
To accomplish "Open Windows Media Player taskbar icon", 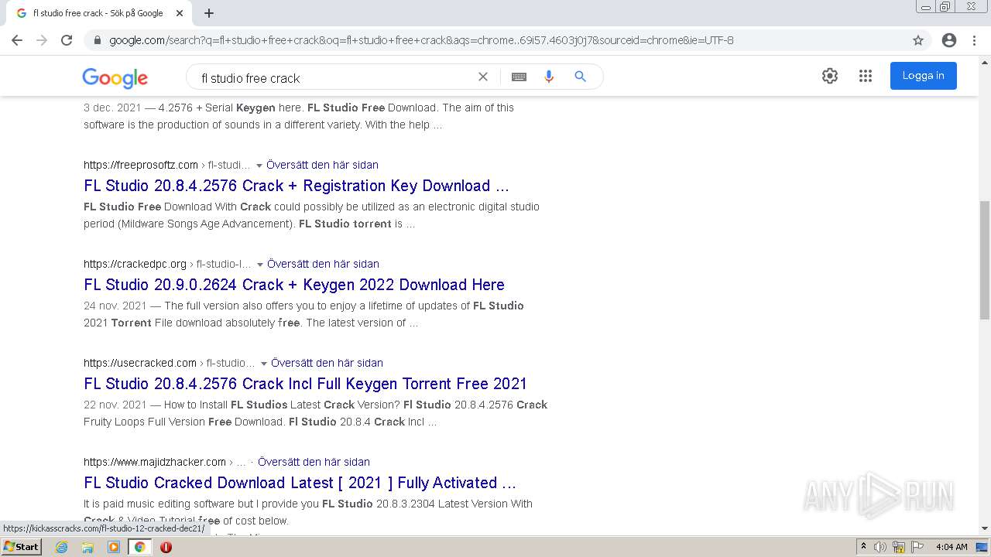I will pos(114,547).
